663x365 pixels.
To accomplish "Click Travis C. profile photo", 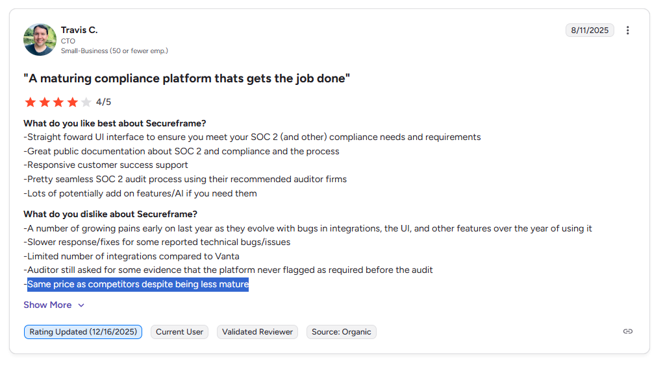I will coord(40,40).
